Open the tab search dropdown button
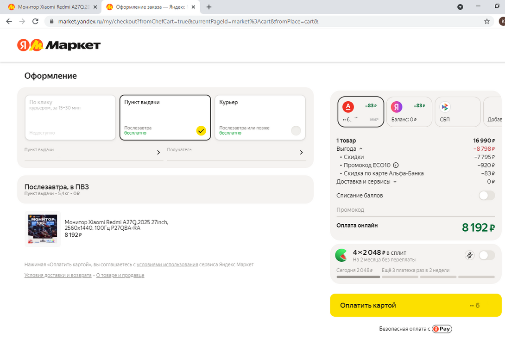505x338 pixels. (460, 7)
